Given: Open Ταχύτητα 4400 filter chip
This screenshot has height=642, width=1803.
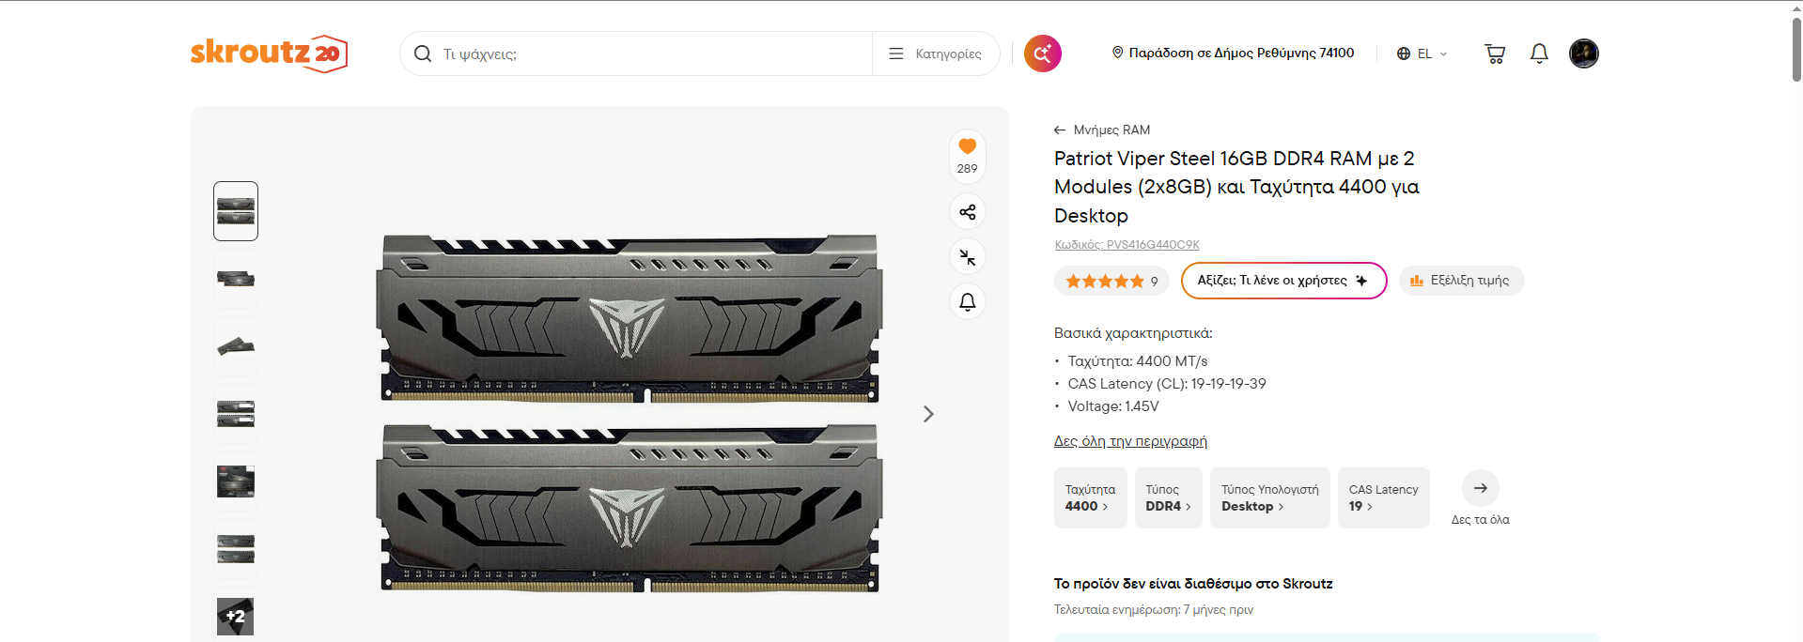Looking at the screenshot, I should coord(1091,497).
